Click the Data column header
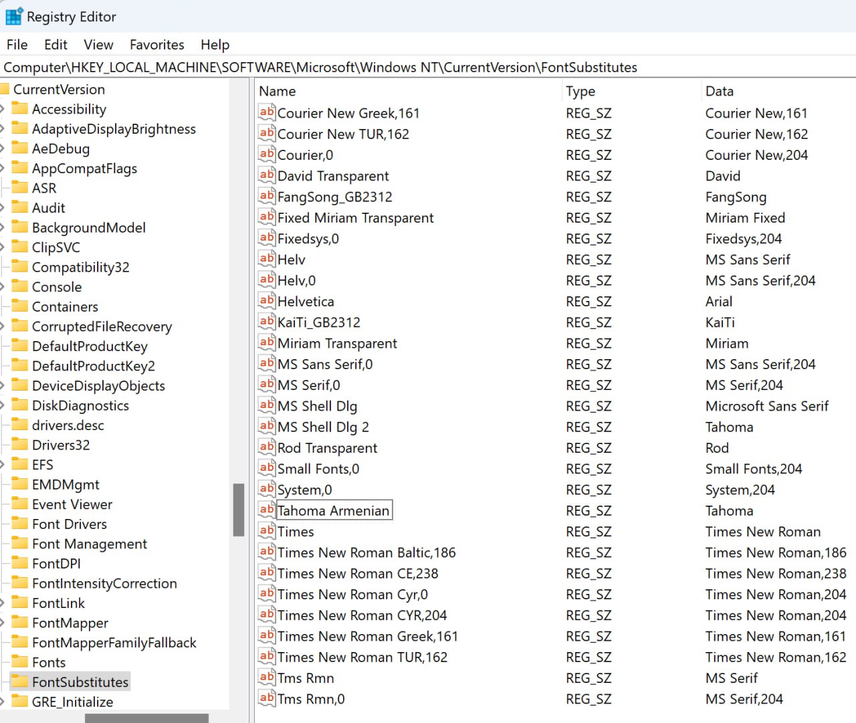This screenshot has width=856, height=723. click(x=779, y=91)
